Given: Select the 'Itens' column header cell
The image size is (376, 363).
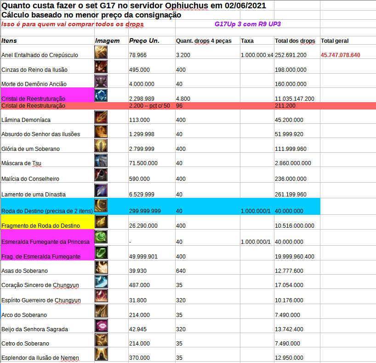Looking at the screenshot, I should (47, 40).
